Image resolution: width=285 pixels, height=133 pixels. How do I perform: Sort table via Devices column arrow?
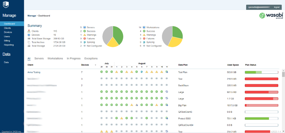[x=96, y=65]
